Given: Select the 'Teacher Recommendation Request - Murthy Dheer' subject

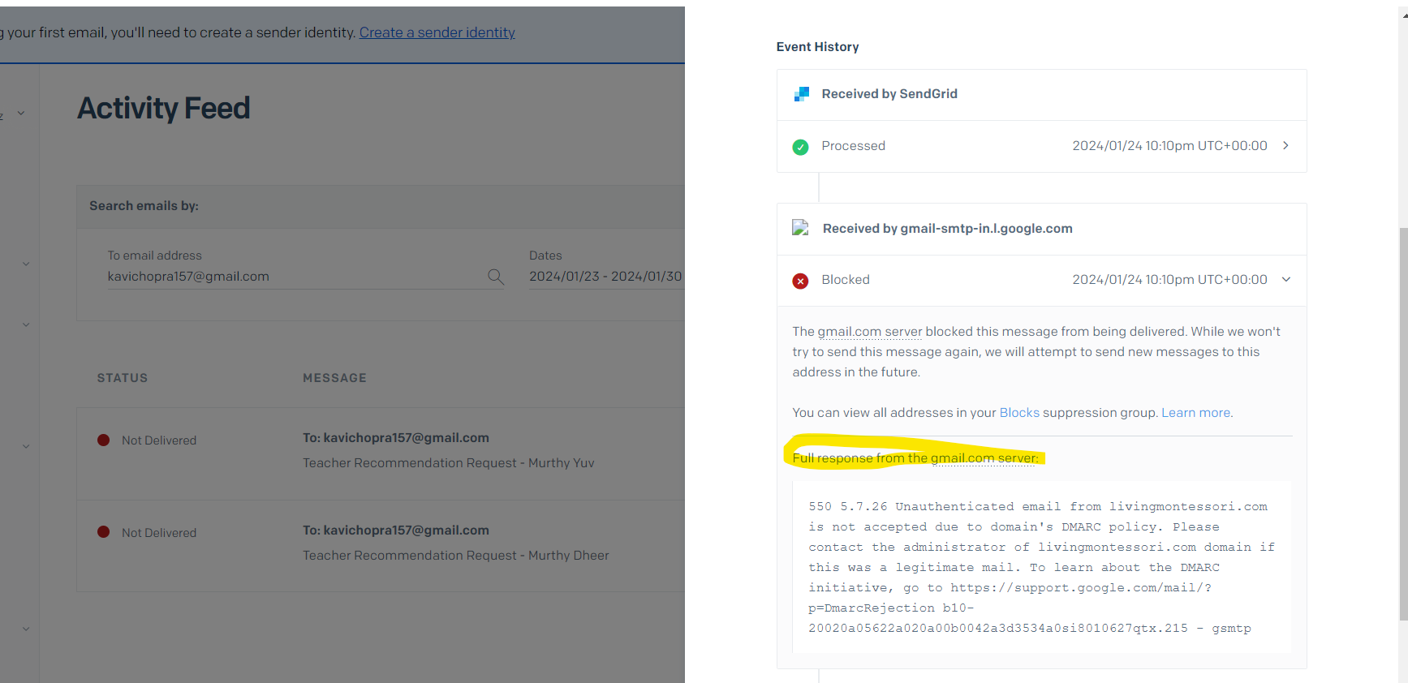Looking at the screenshot, I should 456,556.
